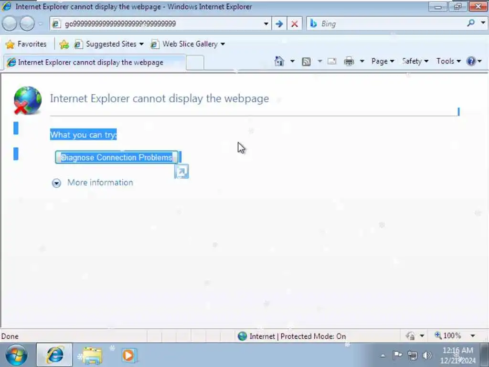Open the recent pages dropdown beside Forward

pyautogui.click(x=41, y=24)
